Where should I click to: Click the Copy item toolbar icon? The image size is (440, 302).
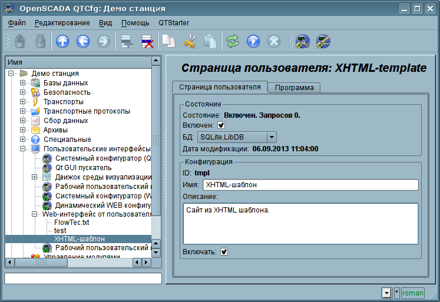[168, 41]
